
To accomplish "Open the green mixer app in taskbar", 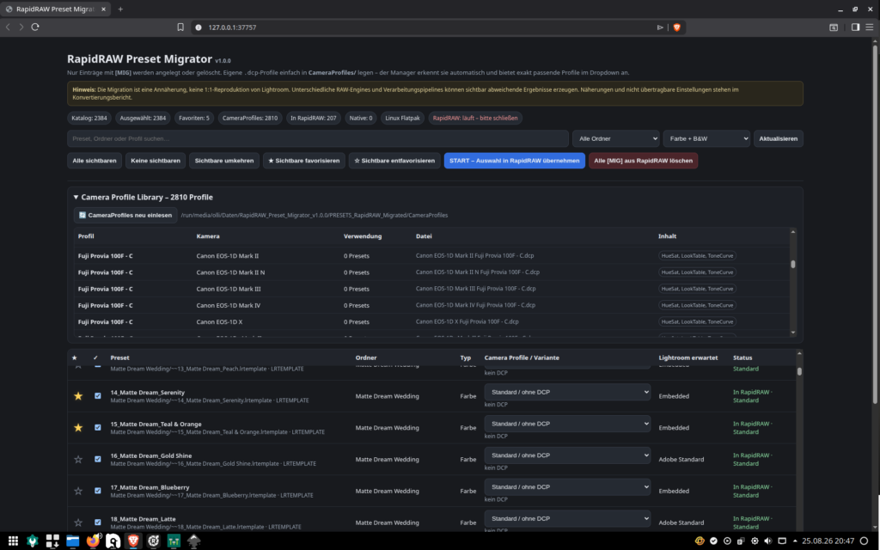I will click(x=174, y=541).
